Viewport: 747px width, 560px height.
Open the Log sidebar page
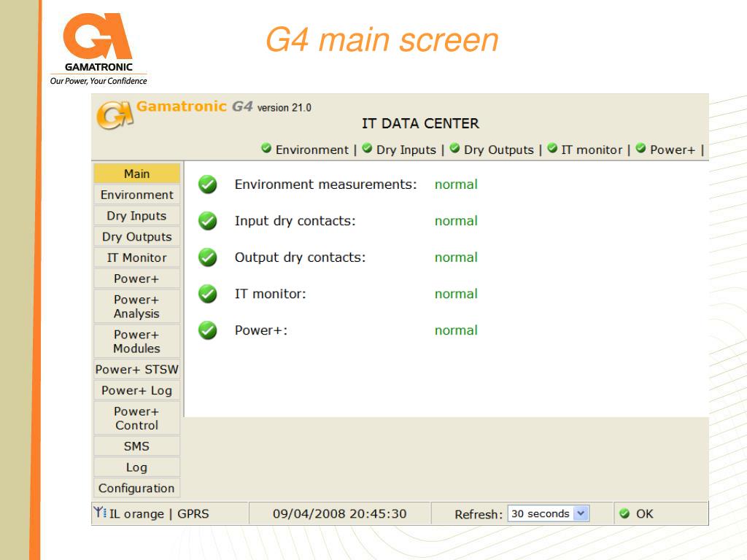tap(136, 467)
